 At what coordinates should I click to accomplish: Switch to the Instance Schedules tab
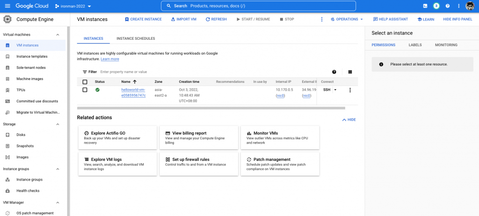136,38
